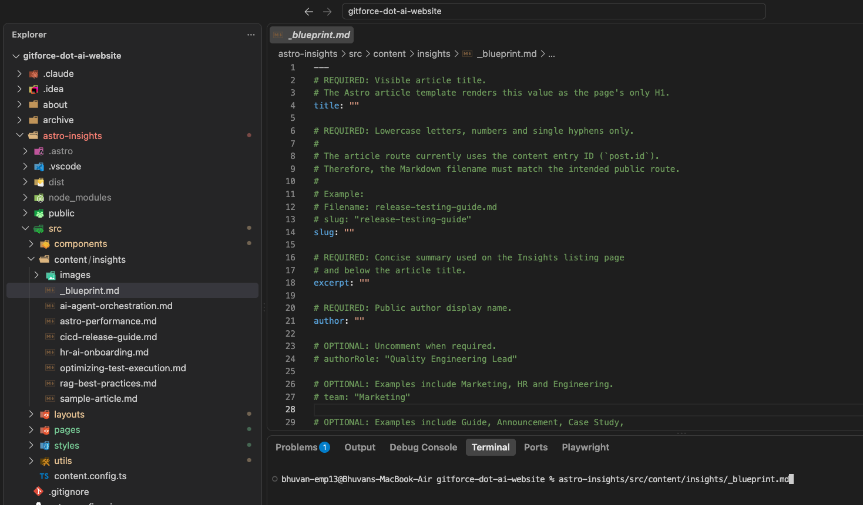Collapse the src folder chevron
Viewport: 863px width, 505px height.
tap(25, 229)
